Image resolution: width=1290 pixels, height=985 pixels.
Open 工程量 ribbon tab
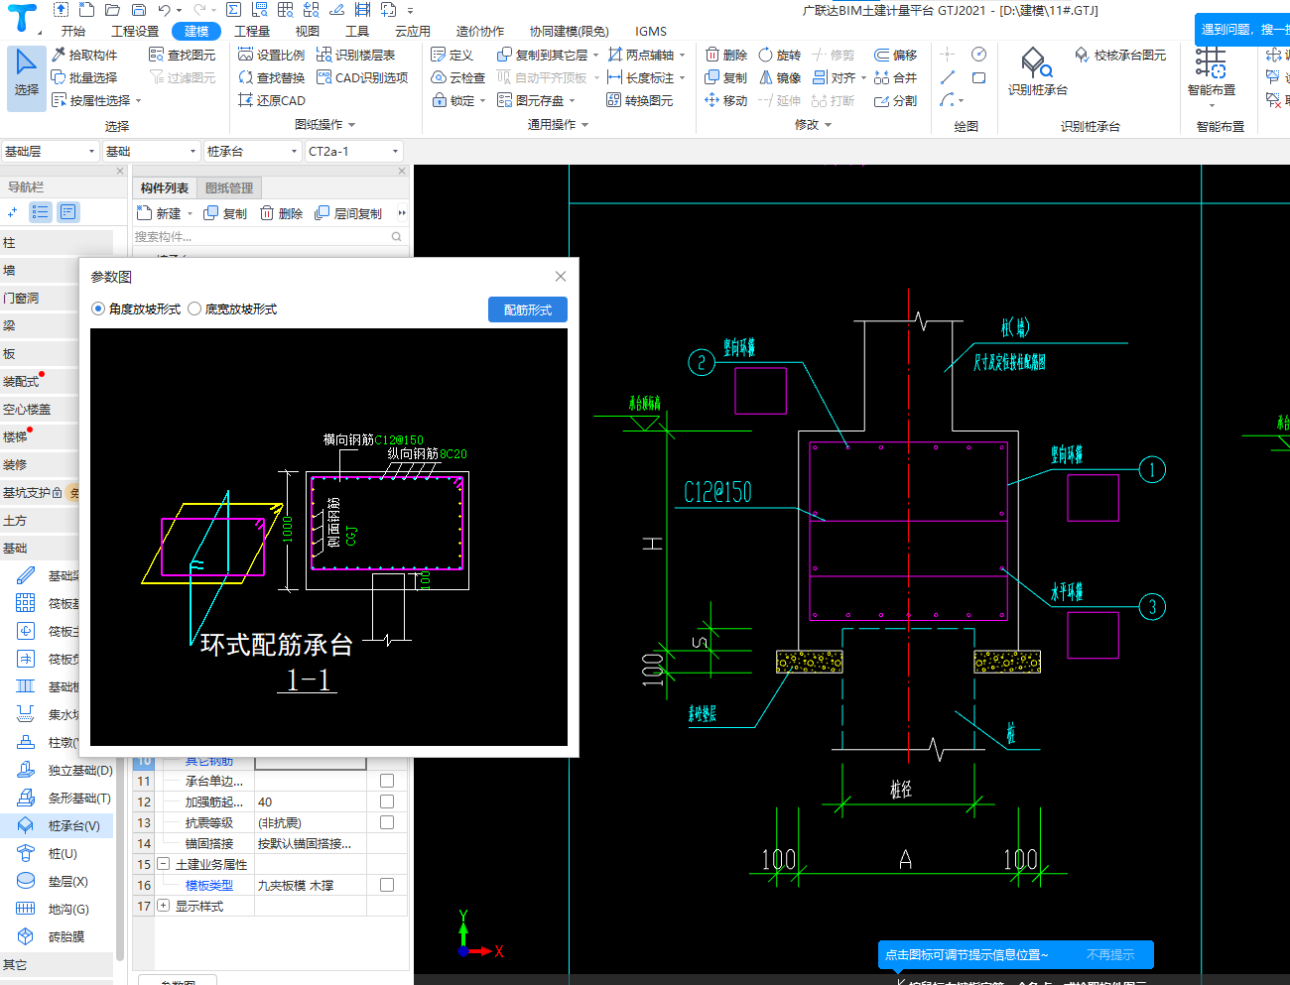click(x=252, y=31)
